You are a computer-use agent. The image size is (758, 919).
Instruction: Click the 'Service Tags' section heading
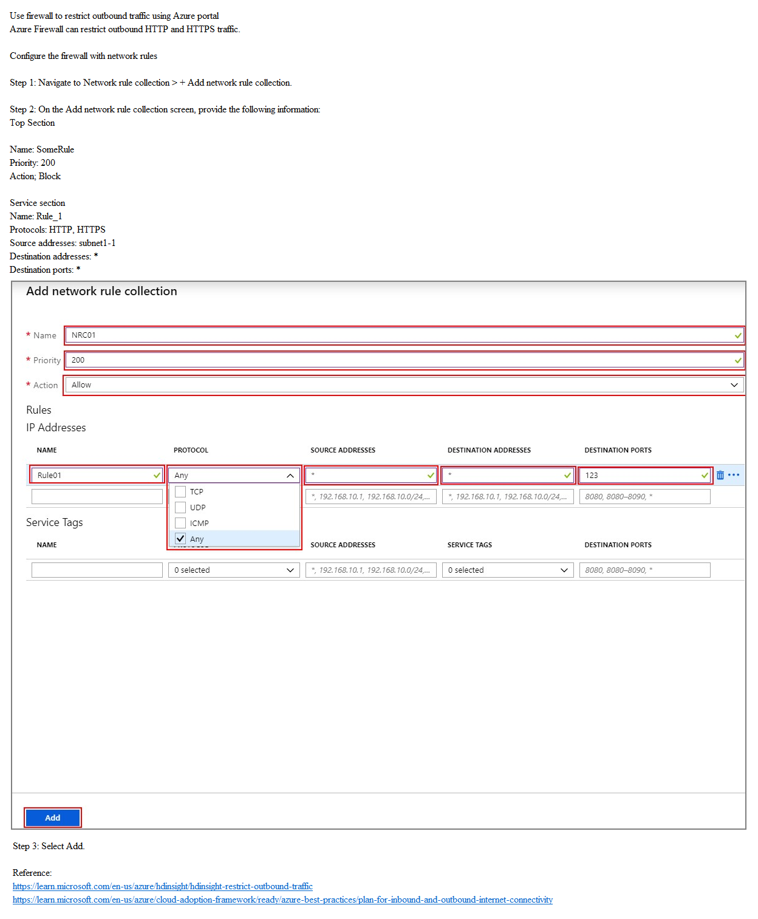pos(55,522)
